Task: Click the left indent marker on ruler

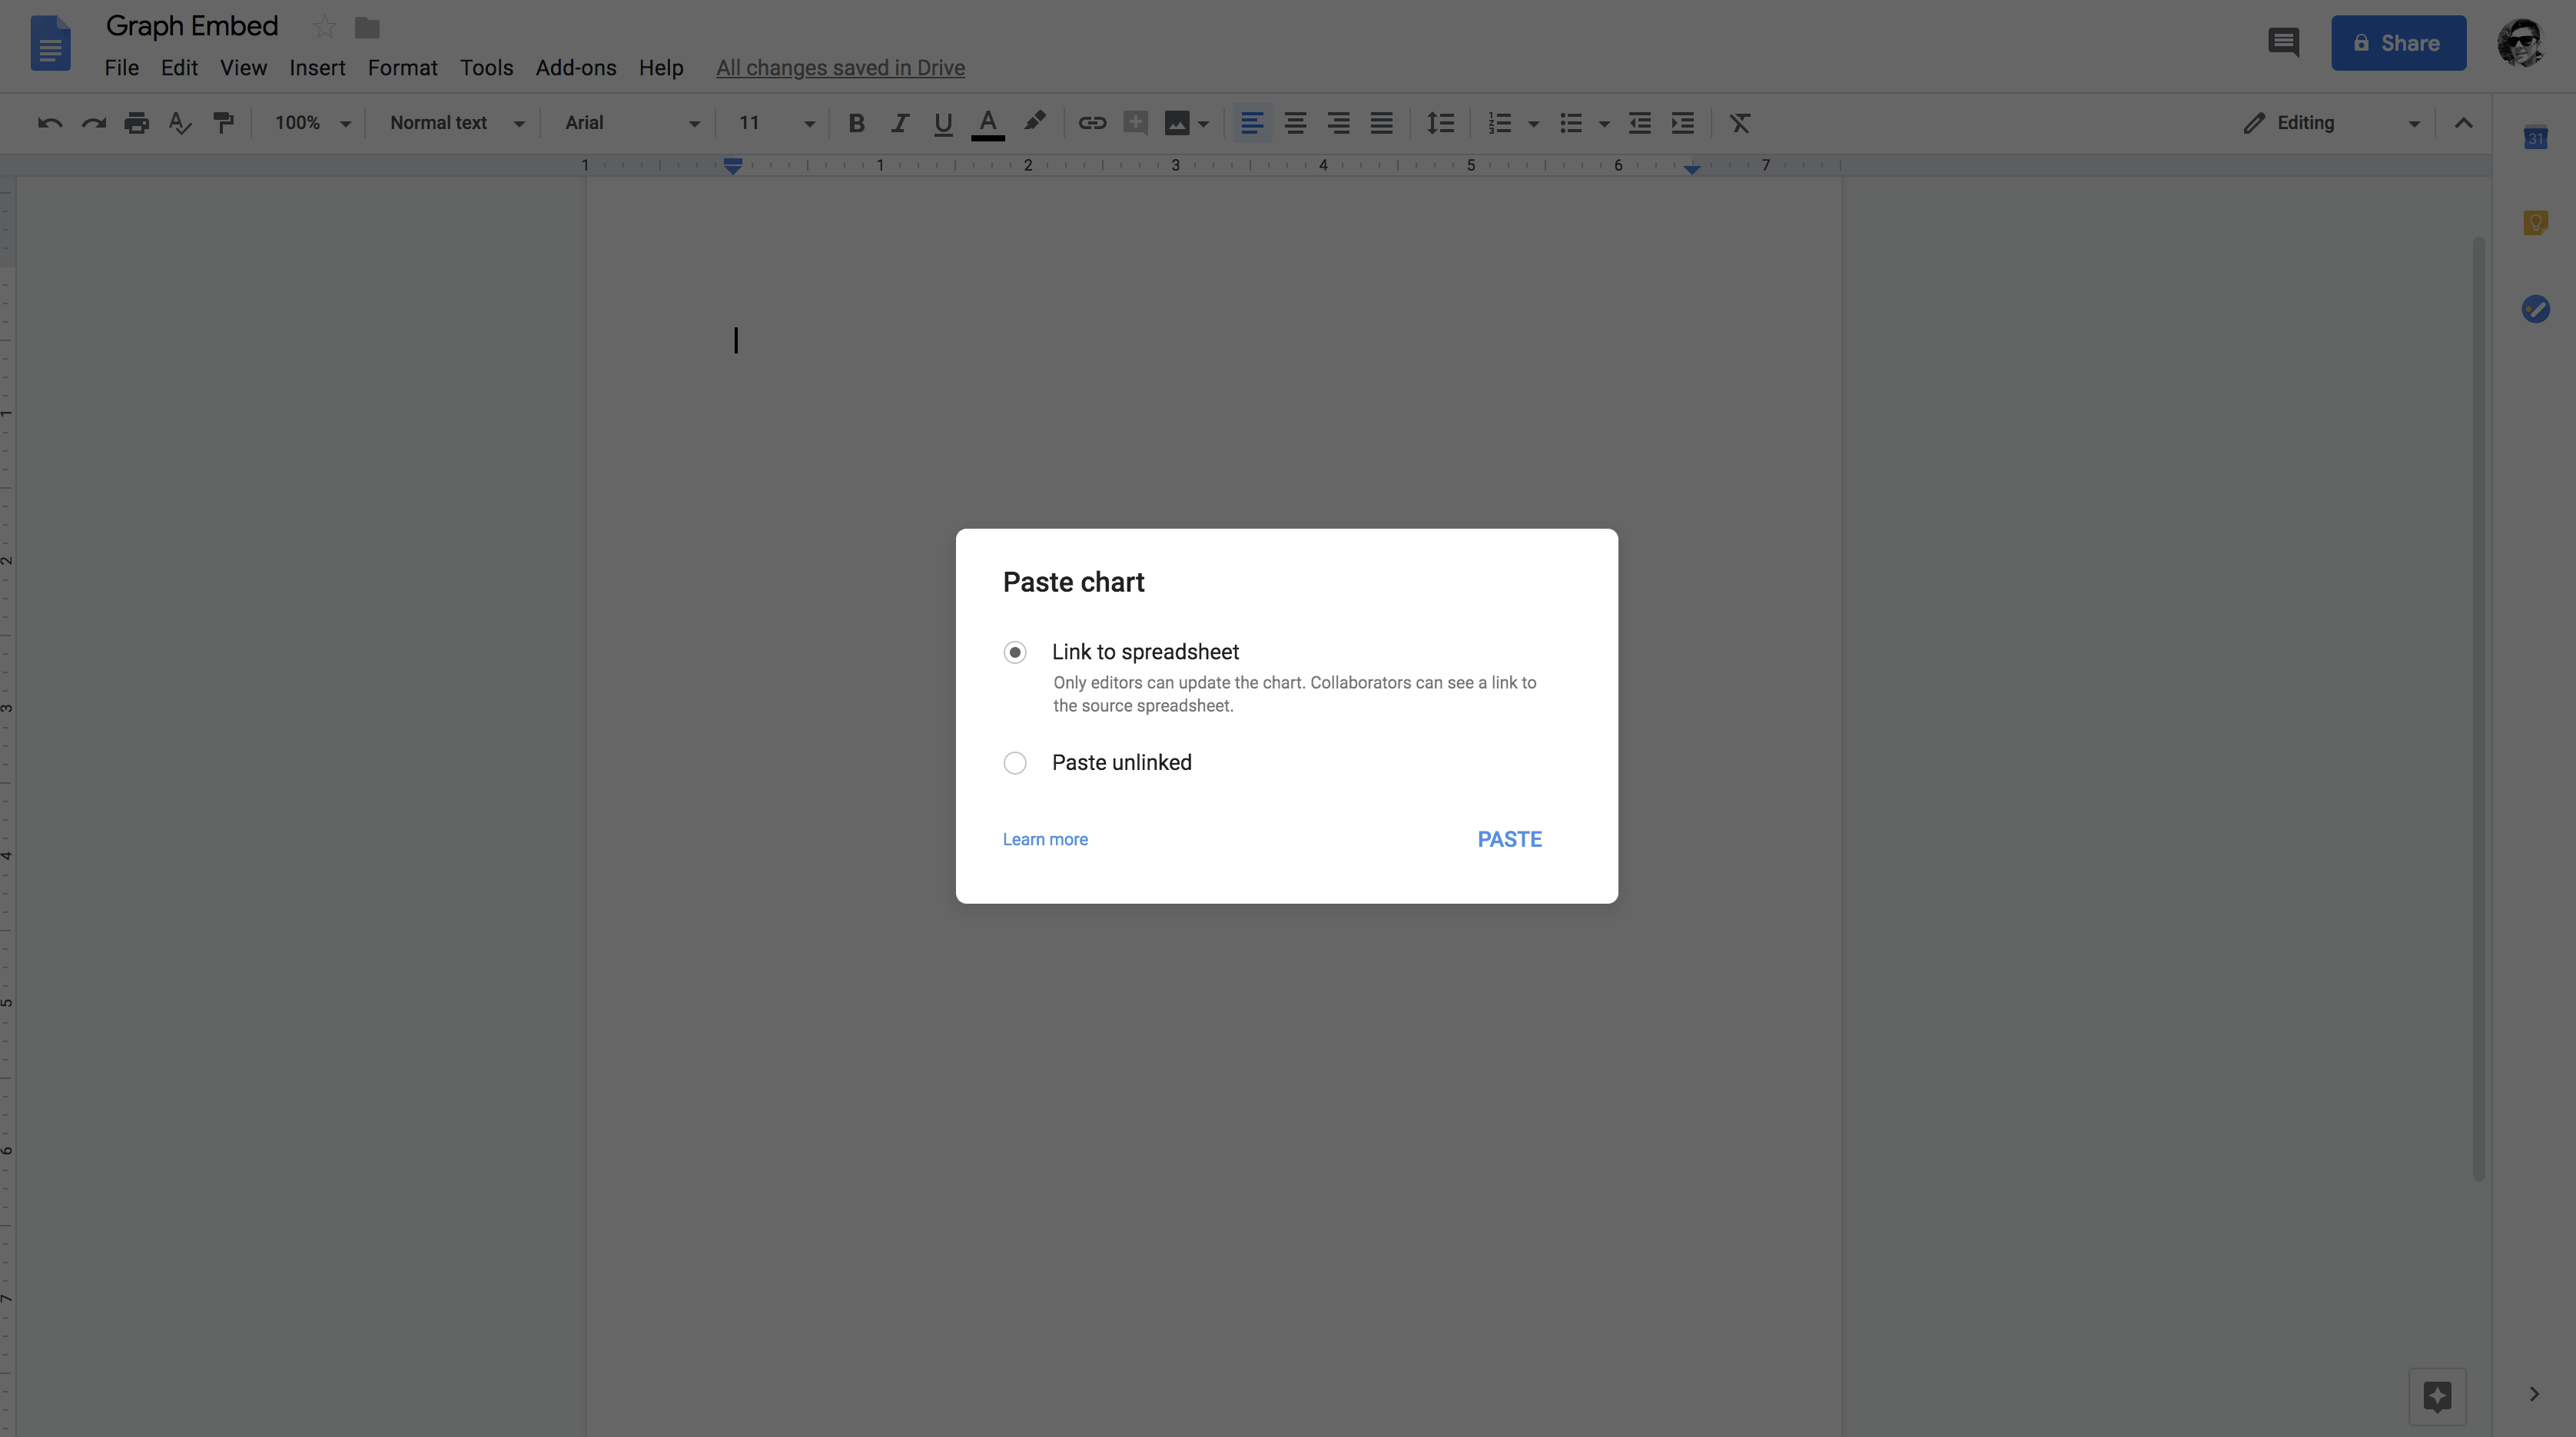Action: pos(733,166)
